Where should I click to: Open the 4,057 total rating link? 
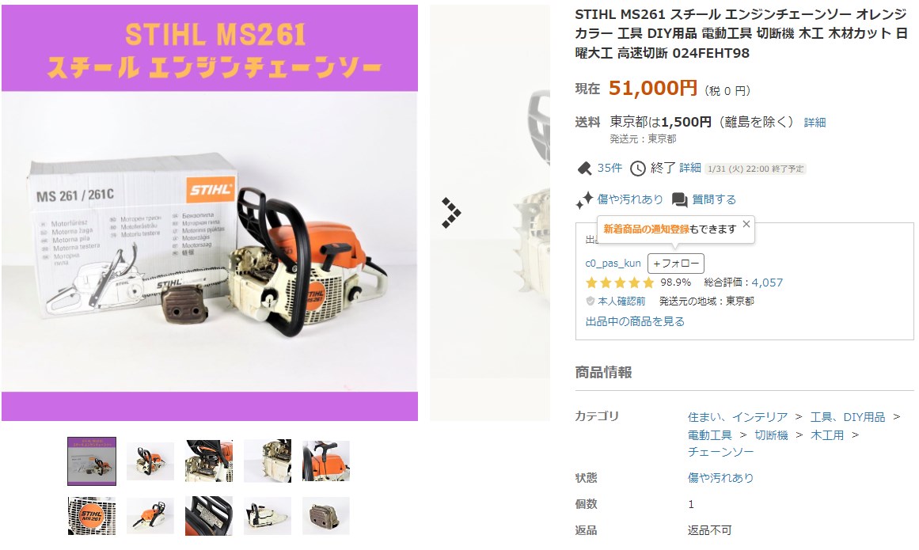click(767, 283)
